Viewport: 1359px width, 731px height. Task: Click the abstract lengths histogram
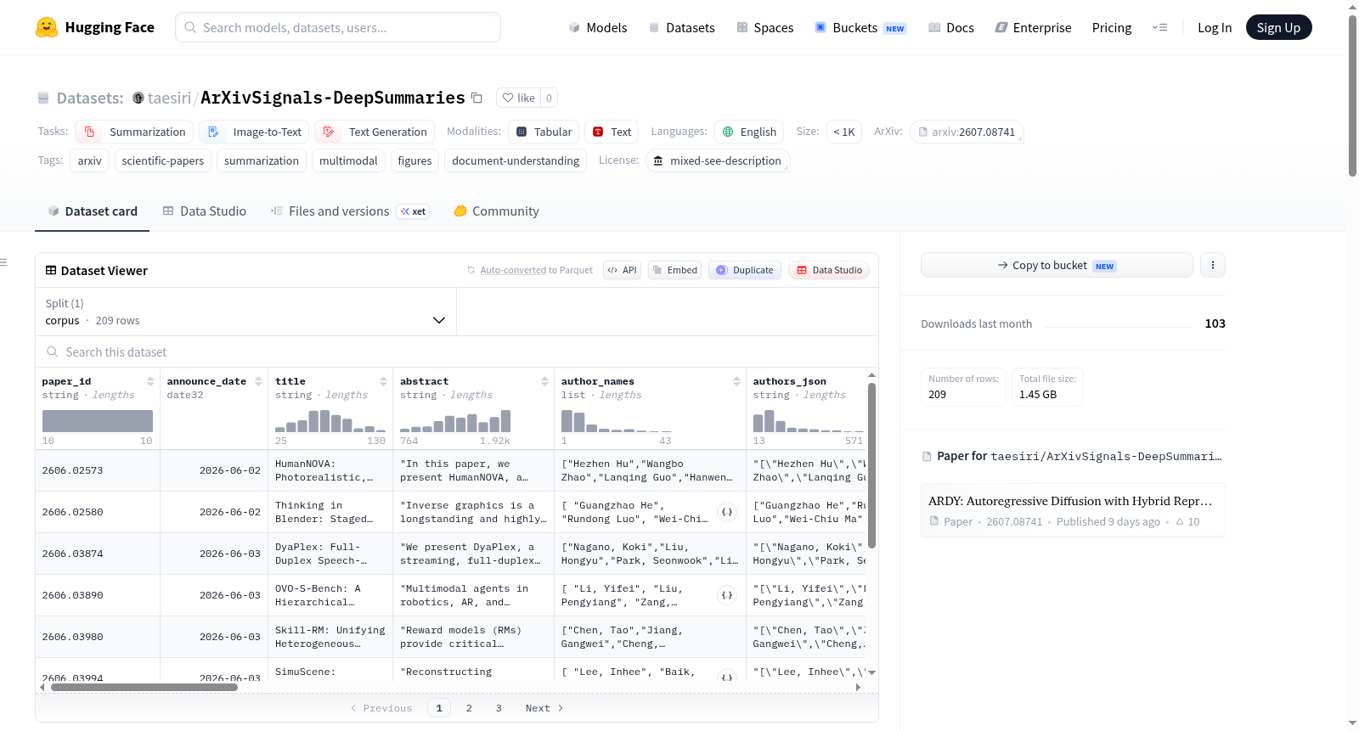coord(455,421)
